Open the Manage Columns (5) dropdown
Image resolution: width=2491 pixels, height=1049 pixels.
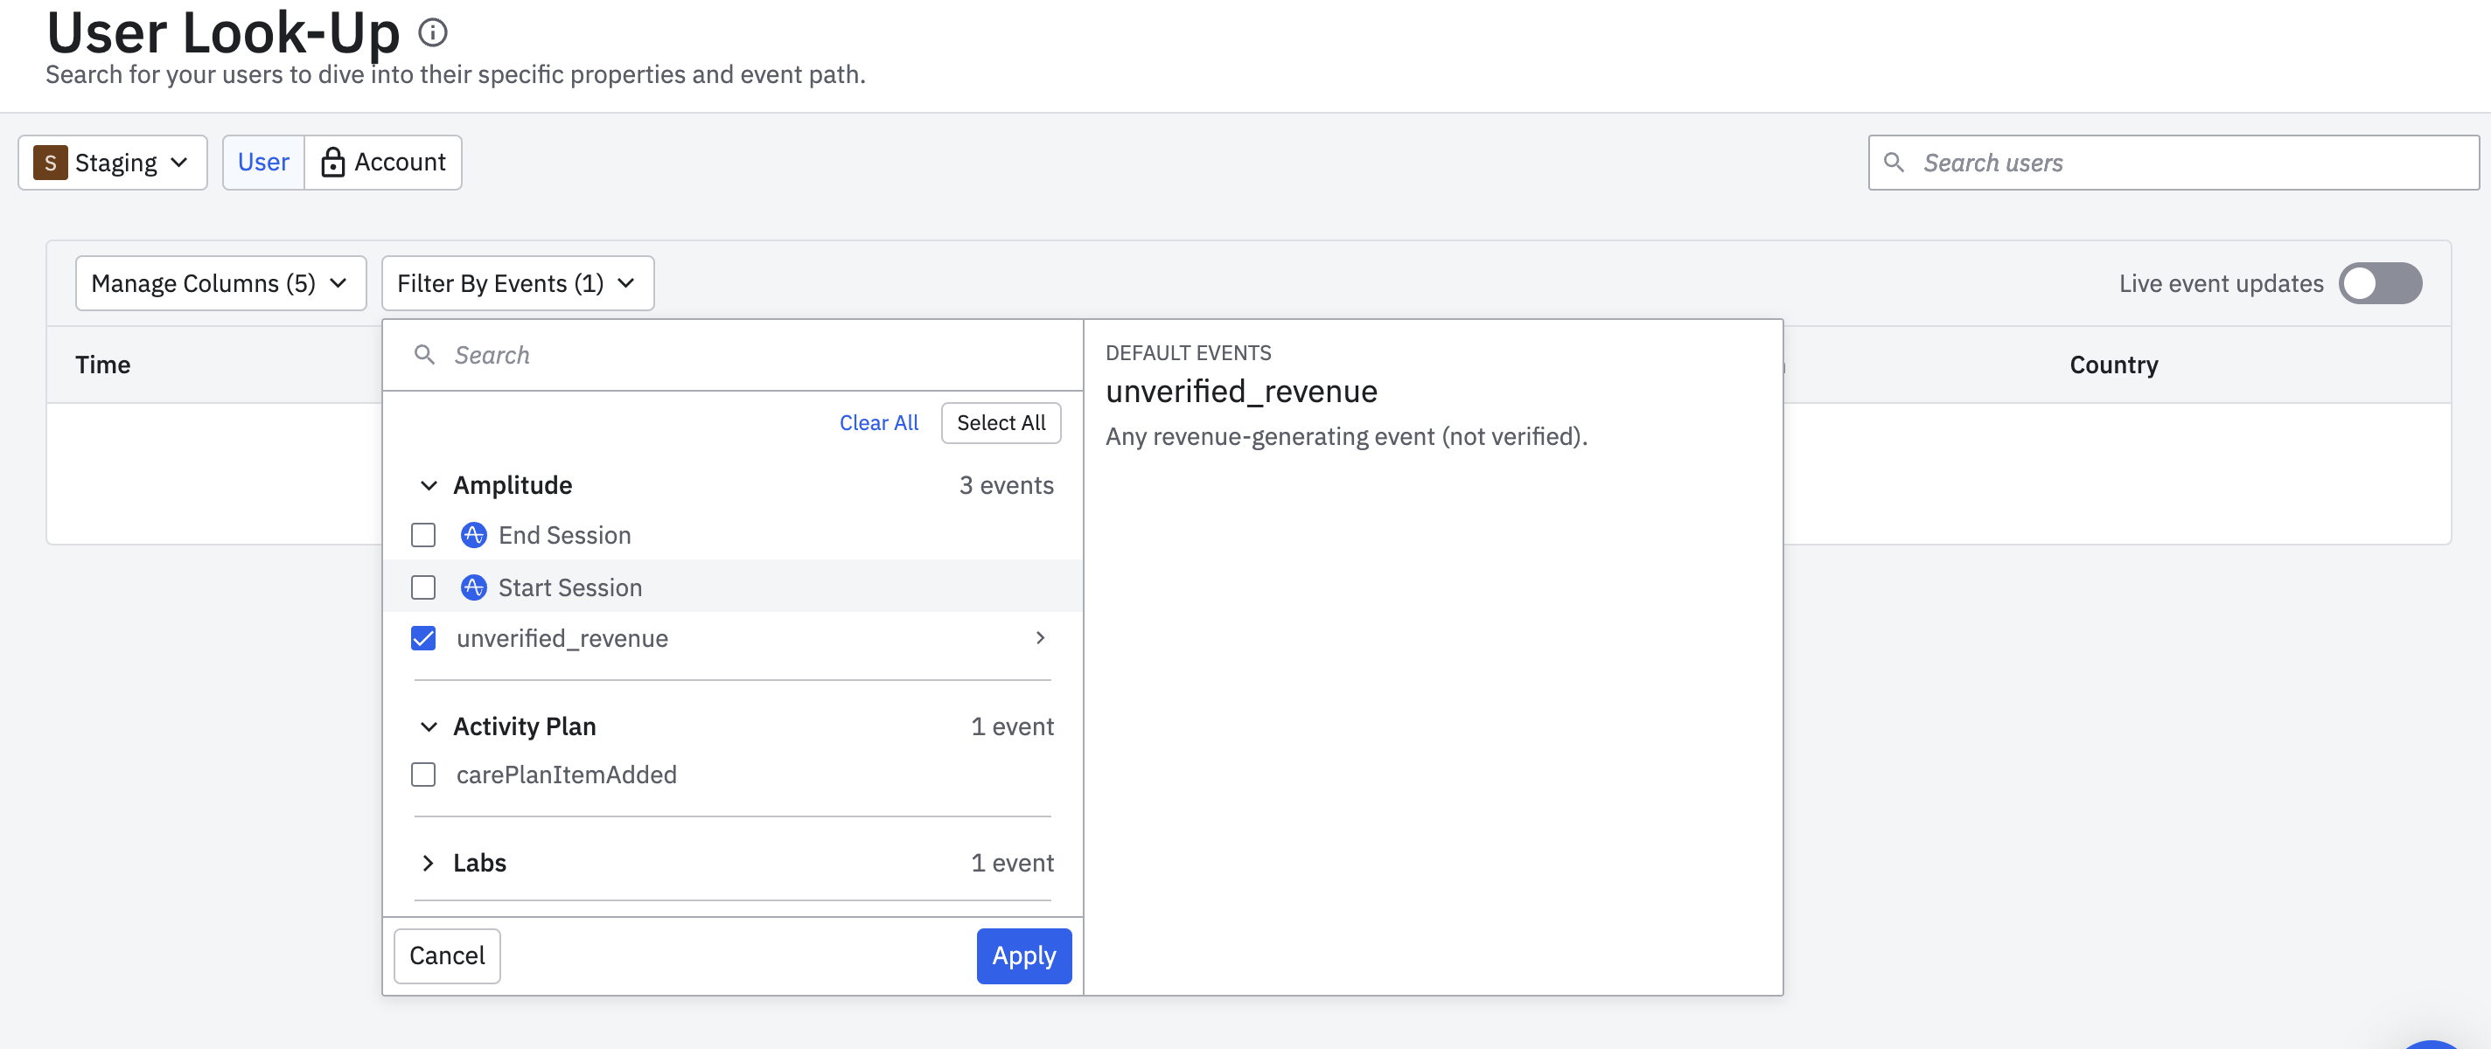(x=220, y=283)
